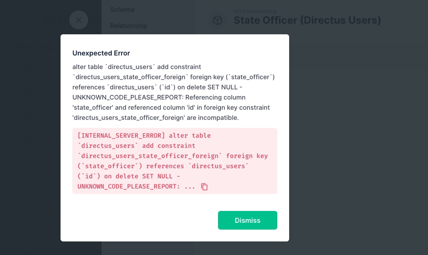This screenshot has height=255, width=428.
Task: Click the dimmed overlay outside the dialog
Action: 360,169
